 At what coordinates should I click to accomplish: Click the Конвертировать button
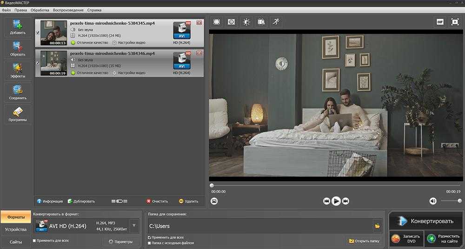[x=425, y=221]
